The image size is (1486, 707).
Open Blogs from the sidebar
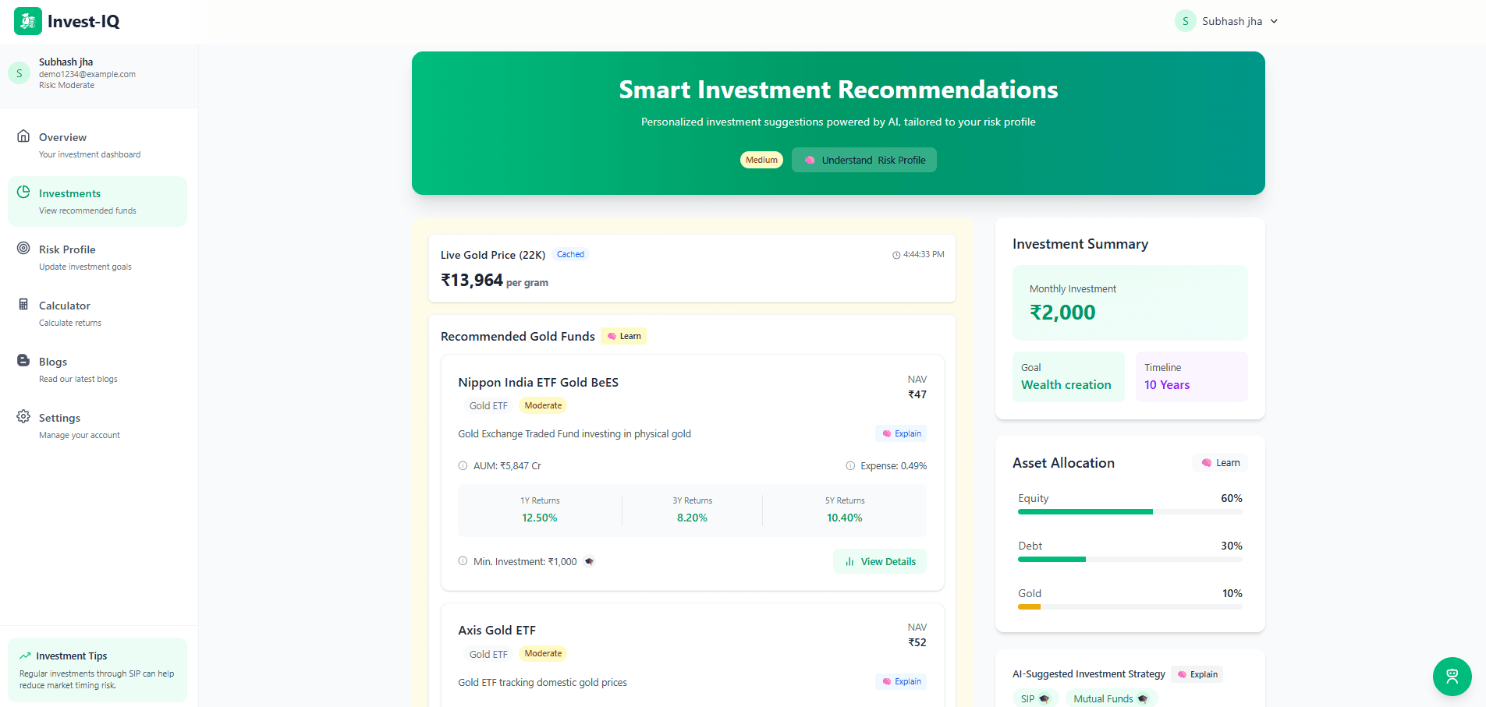(98, 369)
